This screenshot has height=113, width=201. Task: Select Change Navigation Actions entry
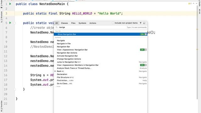coord(100,59)
